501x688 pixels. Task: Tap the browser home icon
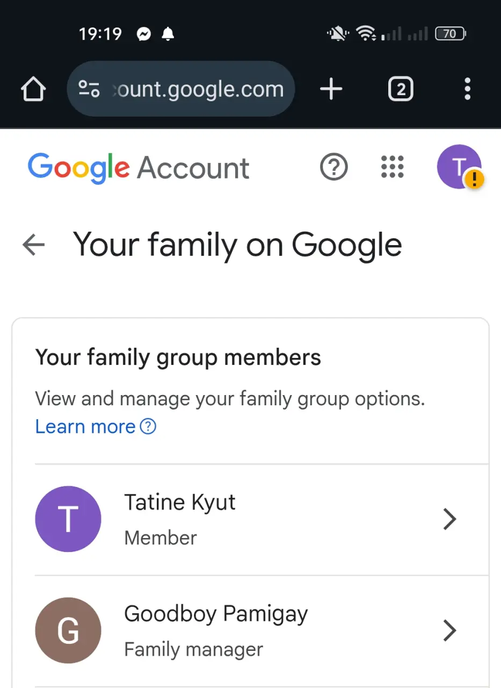pos(33,89)
